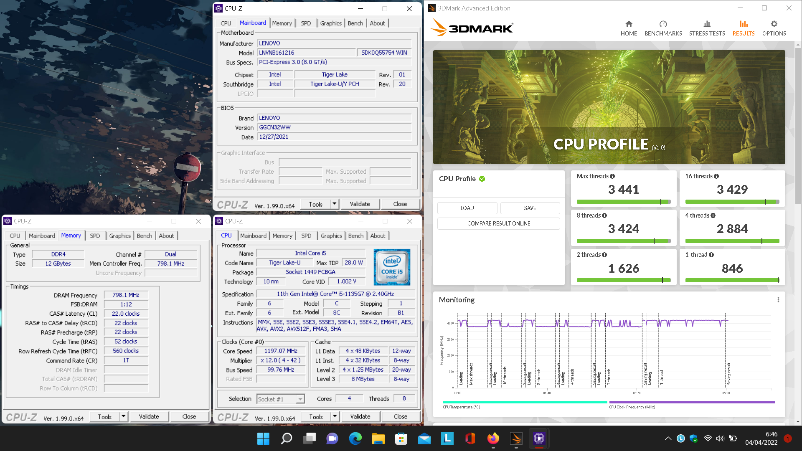Switch to Bench tab in Mainboard CPU-Z window

[355, 23]
